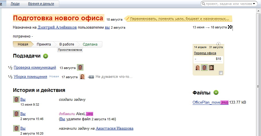Open comment bubble icon on Уборка помещения
Screen dimensions: 261x136
[x=91, y=77]
